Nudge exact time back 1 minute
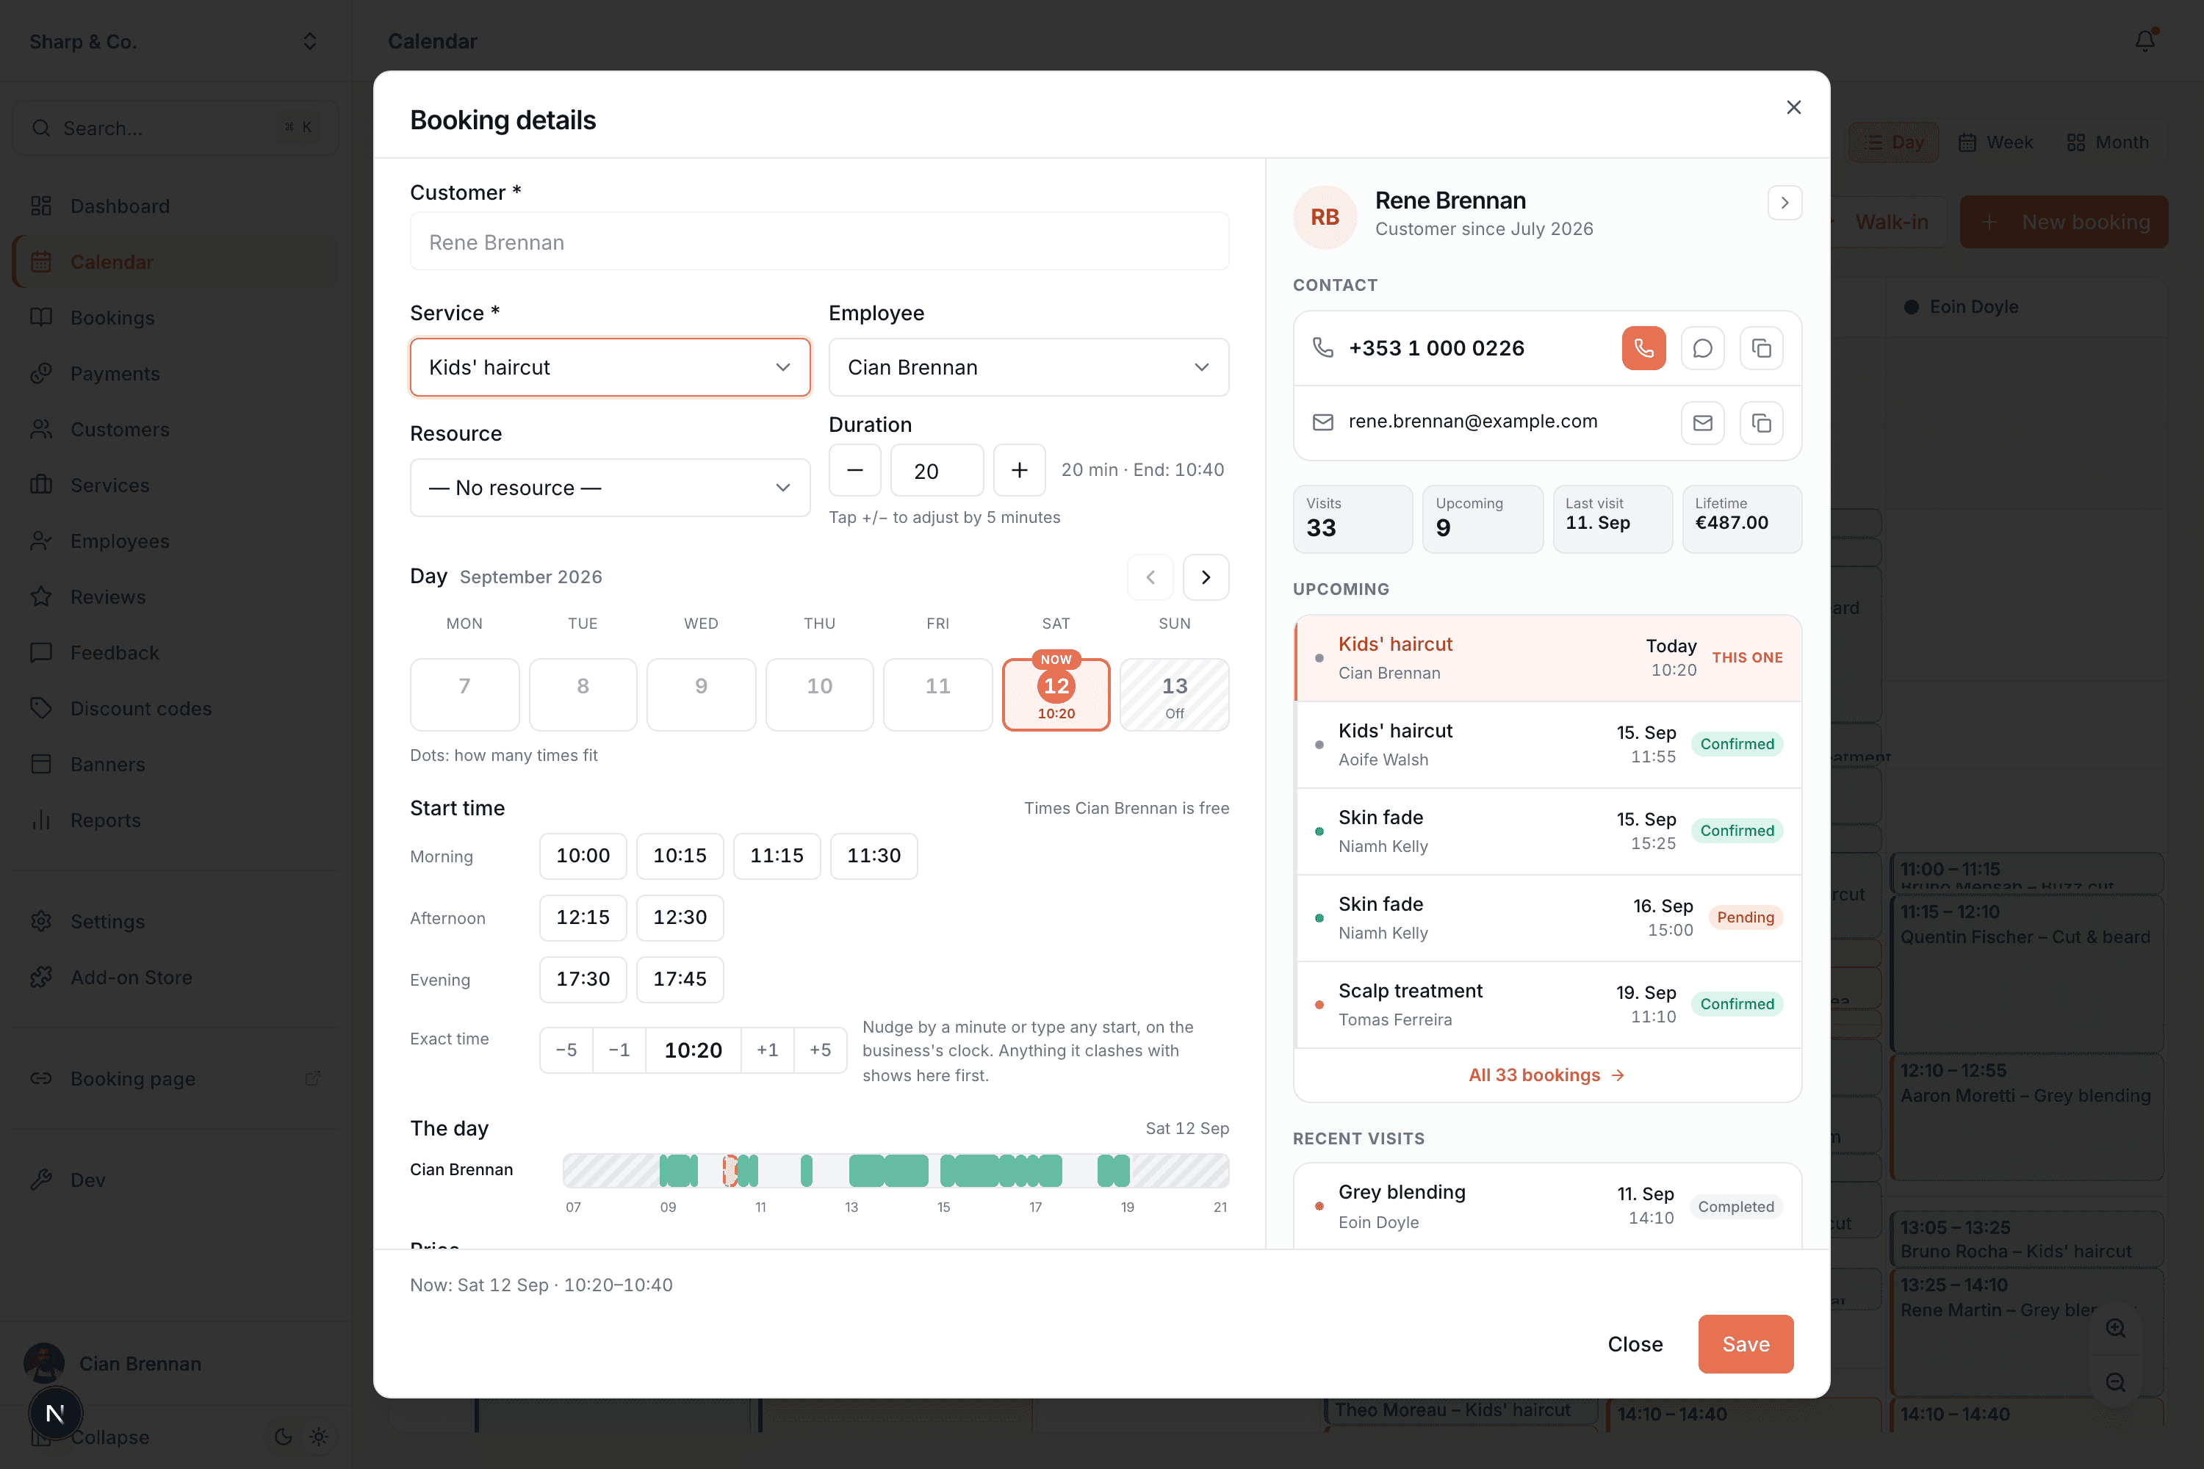 coord(619,1050)
